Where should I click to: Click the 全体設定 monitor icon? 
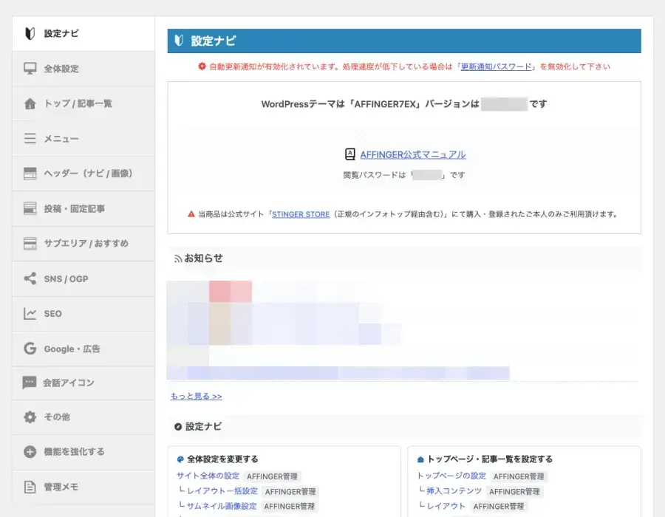30,68
